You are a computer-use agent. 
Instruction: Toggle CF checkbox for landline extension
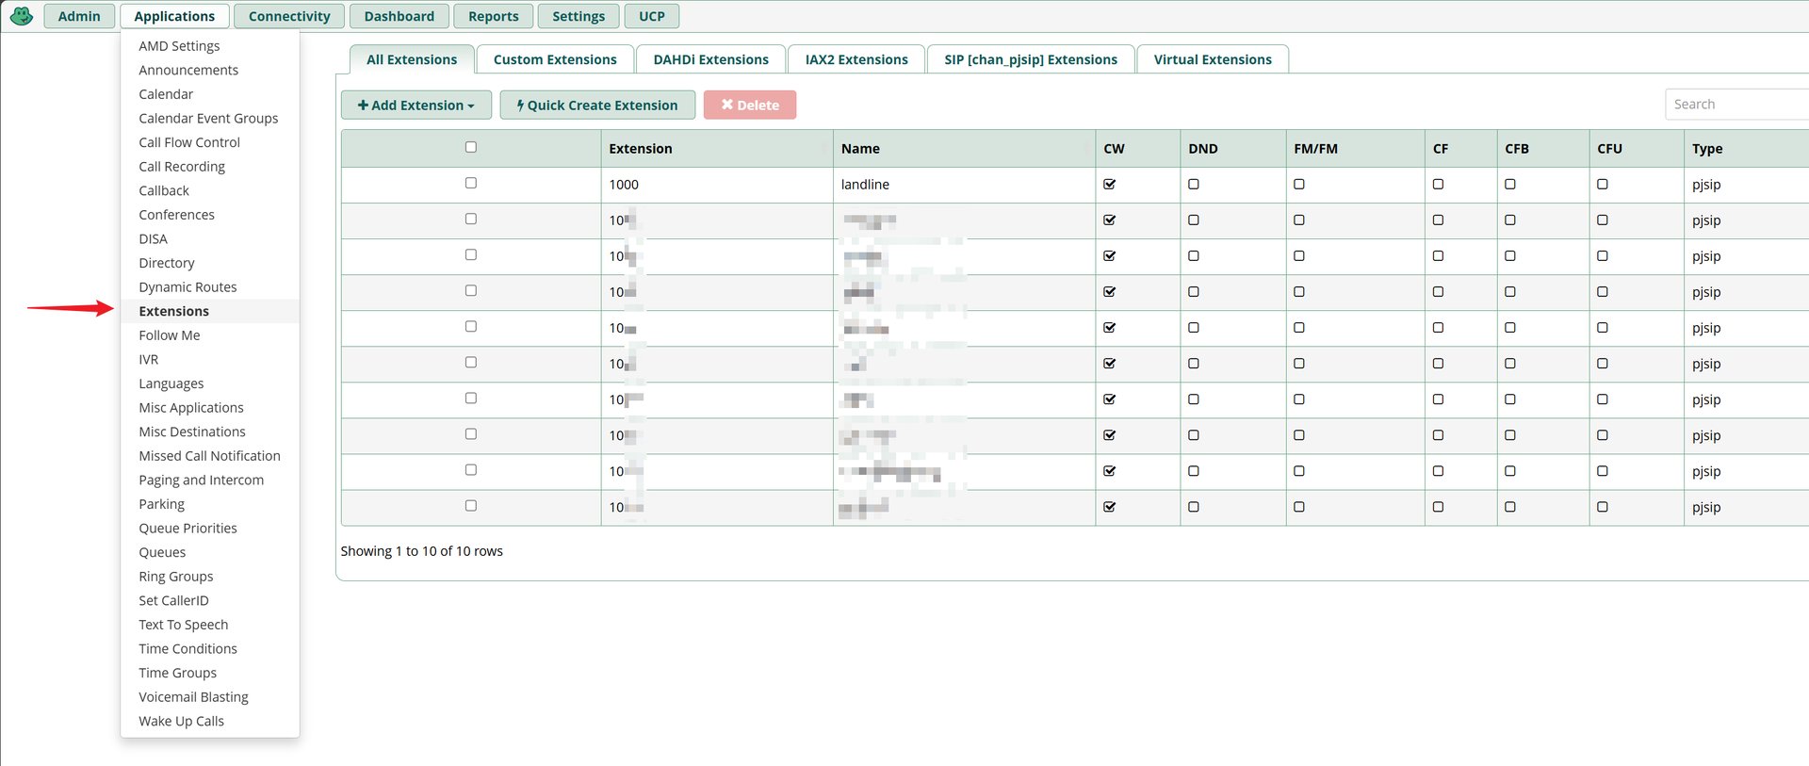(x=1439, y=185)
